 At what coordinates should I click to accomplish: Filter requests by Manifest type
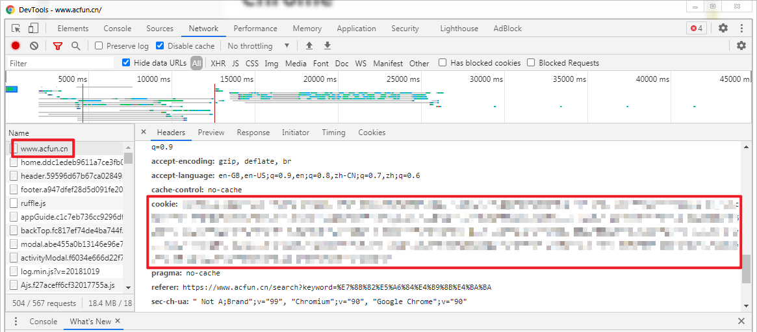pyautogui.click(x=388, y=63)
